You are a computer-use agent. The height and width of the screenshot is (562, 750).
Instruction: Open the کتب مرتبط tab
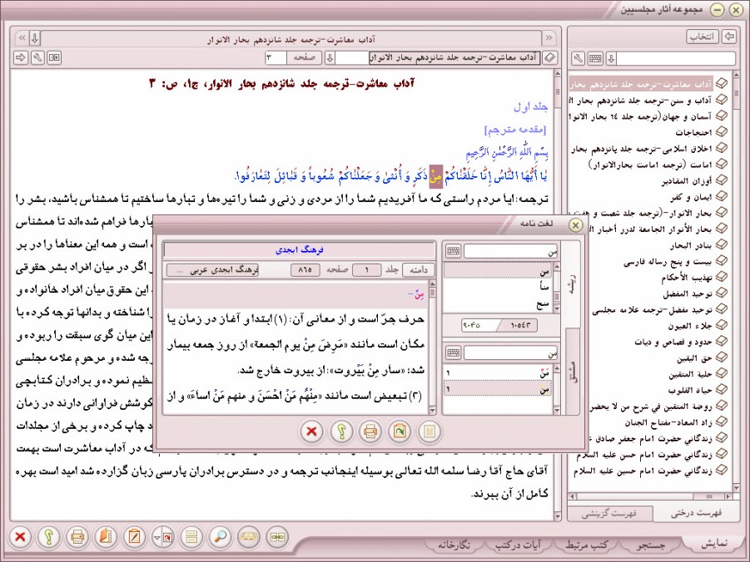(587, 545)
